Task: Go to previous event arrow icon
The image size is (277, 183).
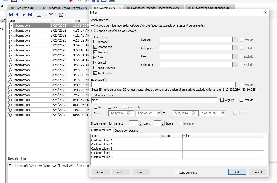Action: (x=17, y=15)
